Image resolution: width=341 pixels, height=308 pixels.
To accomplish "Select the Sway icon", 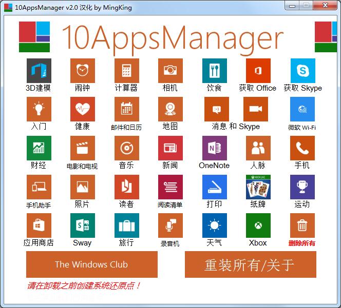I will tap(83, 225).
